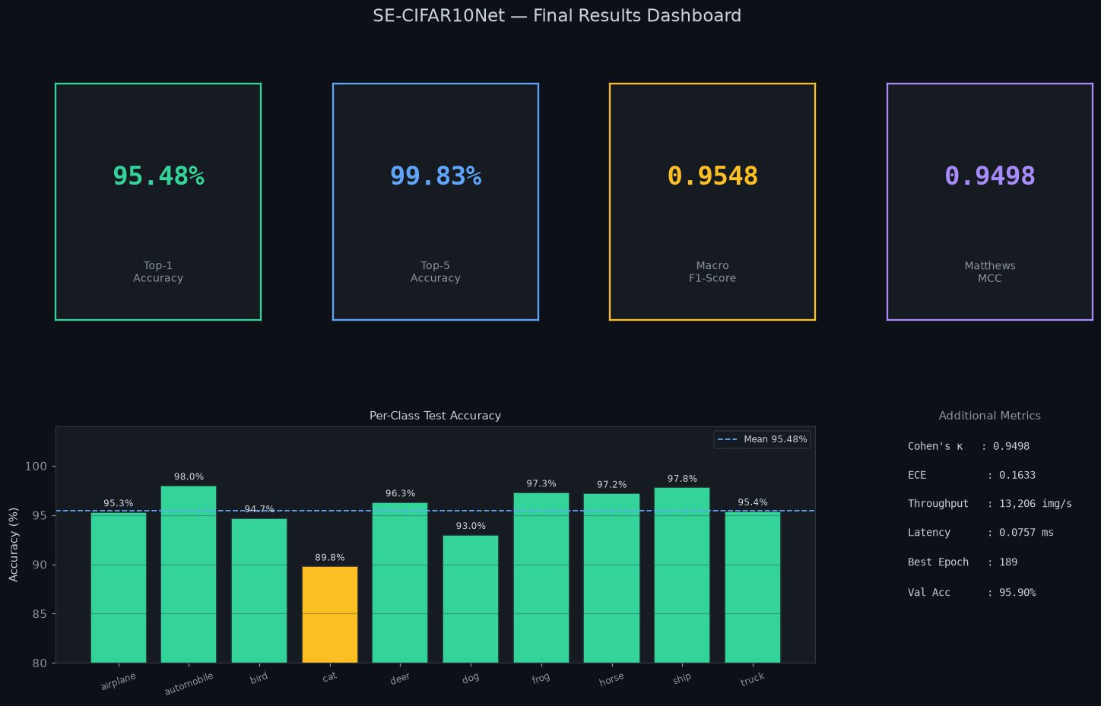1101x706 pixels.
Task: Select the horse accuracy bar
Action: pyautogui.click(x=611, y=578)
